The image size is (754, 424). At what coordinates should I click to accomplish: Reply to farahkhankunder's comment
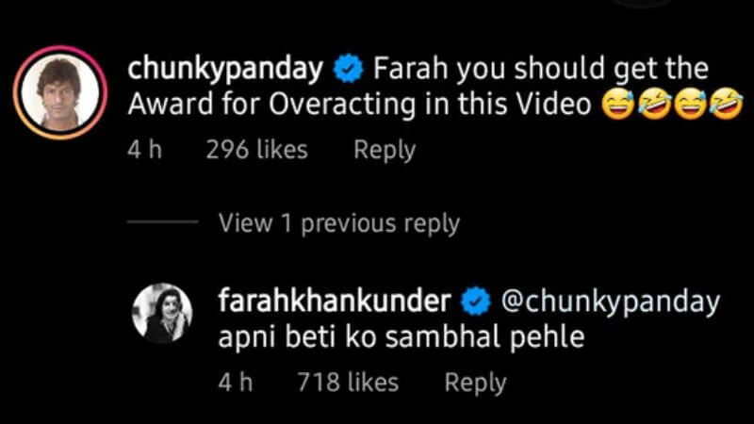(x=475, y=382)
